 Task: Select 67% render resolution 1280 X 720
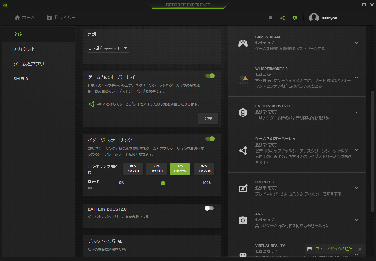pos(180,169)
